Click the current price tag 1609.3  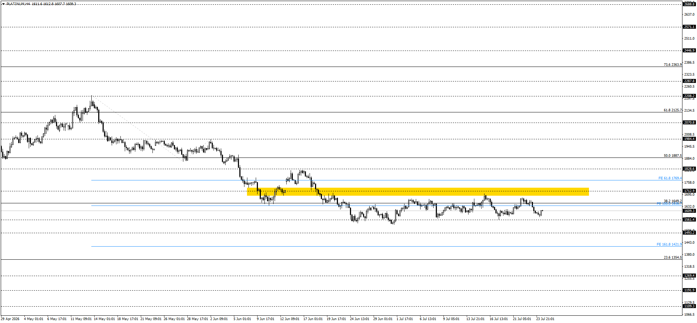click(689, 211)
